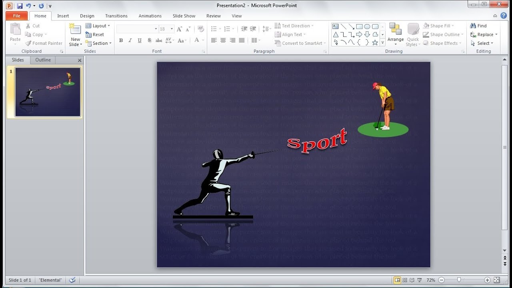Open the font size dropdown showing 18
The image size is (512, 288).
(x=172, y=29)
